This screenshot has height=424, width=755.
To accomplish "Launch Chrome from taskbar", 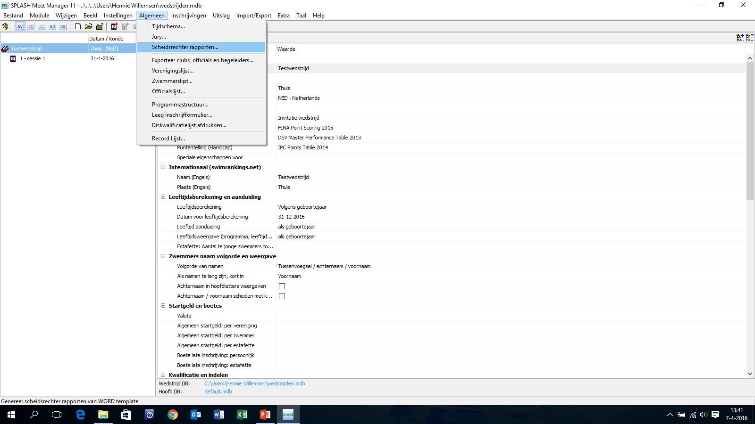I will [x=173, y=415].
